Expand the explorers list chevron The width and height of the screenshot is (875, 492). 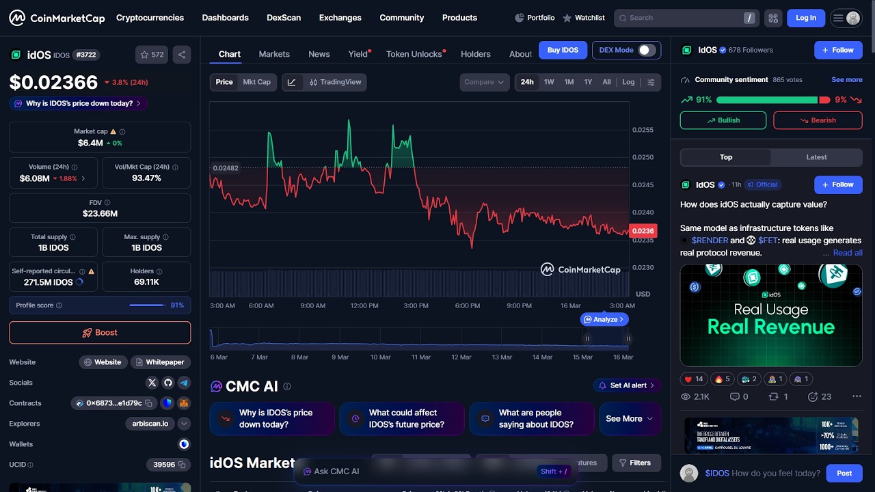click(x=184, y=424)
